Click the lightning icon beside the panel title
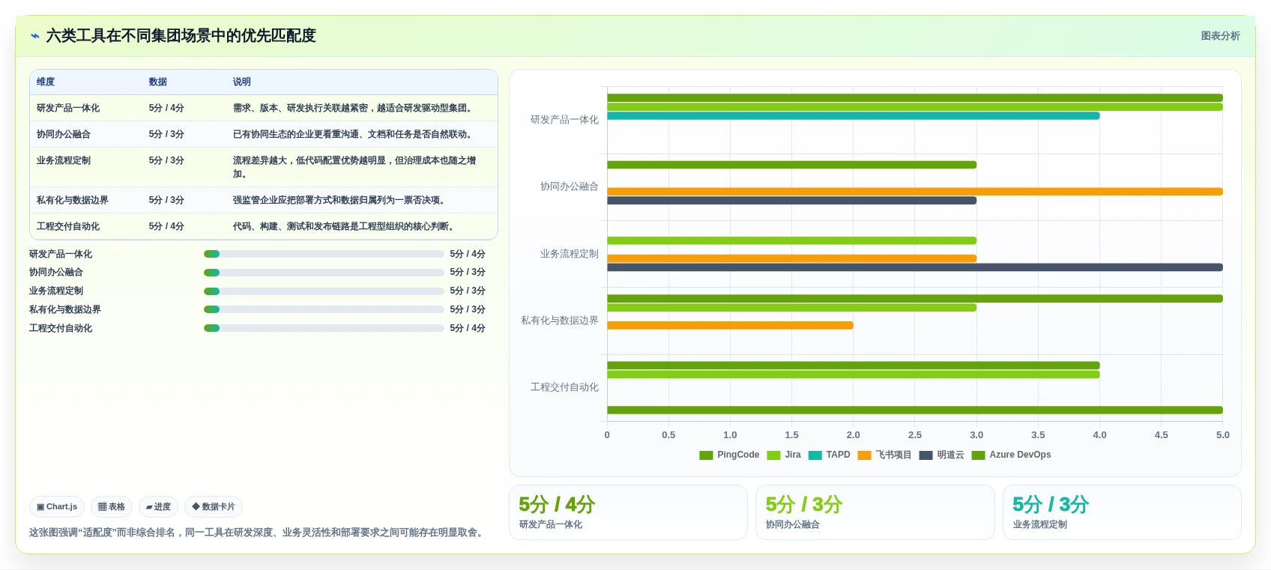Viewport: 1271px width, 570px height. 35,36
